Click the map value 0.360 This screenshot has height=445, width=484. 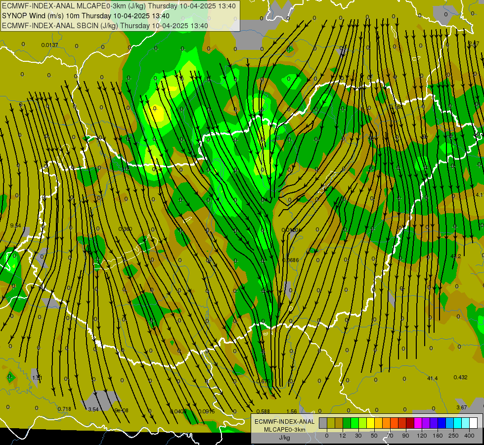[125, 229]
